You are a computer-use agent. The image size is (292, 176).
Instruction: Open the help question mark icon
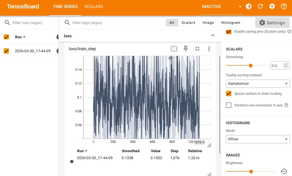point(284,7)
